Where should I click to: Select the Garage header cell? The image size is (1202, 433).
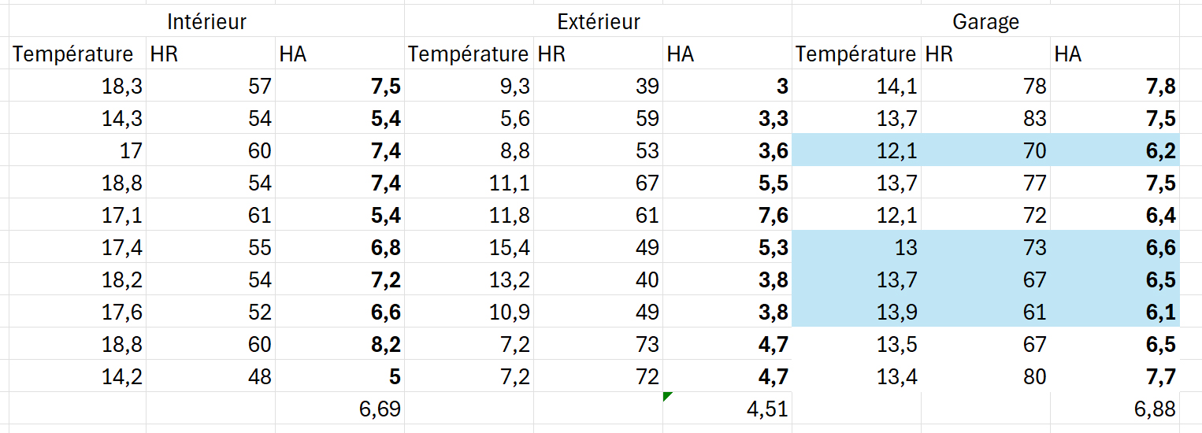pyautogui.click(x=985, y=21)
